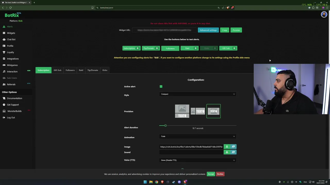Viewport: 330px width, 185px height.
Task: Click the Alert duration slider handle
Action: [166, 126]
